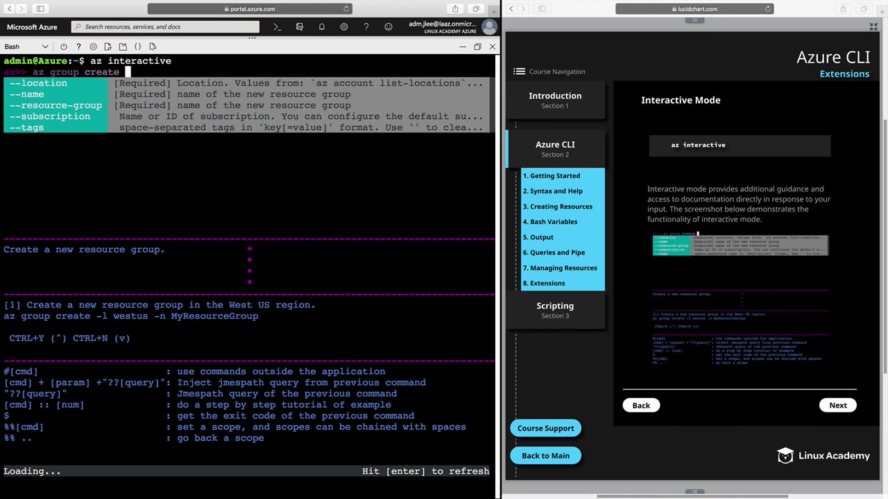Screen dimensions: 888x499
Task: Select the --location autocomplete option
Action: coord(39,83)
